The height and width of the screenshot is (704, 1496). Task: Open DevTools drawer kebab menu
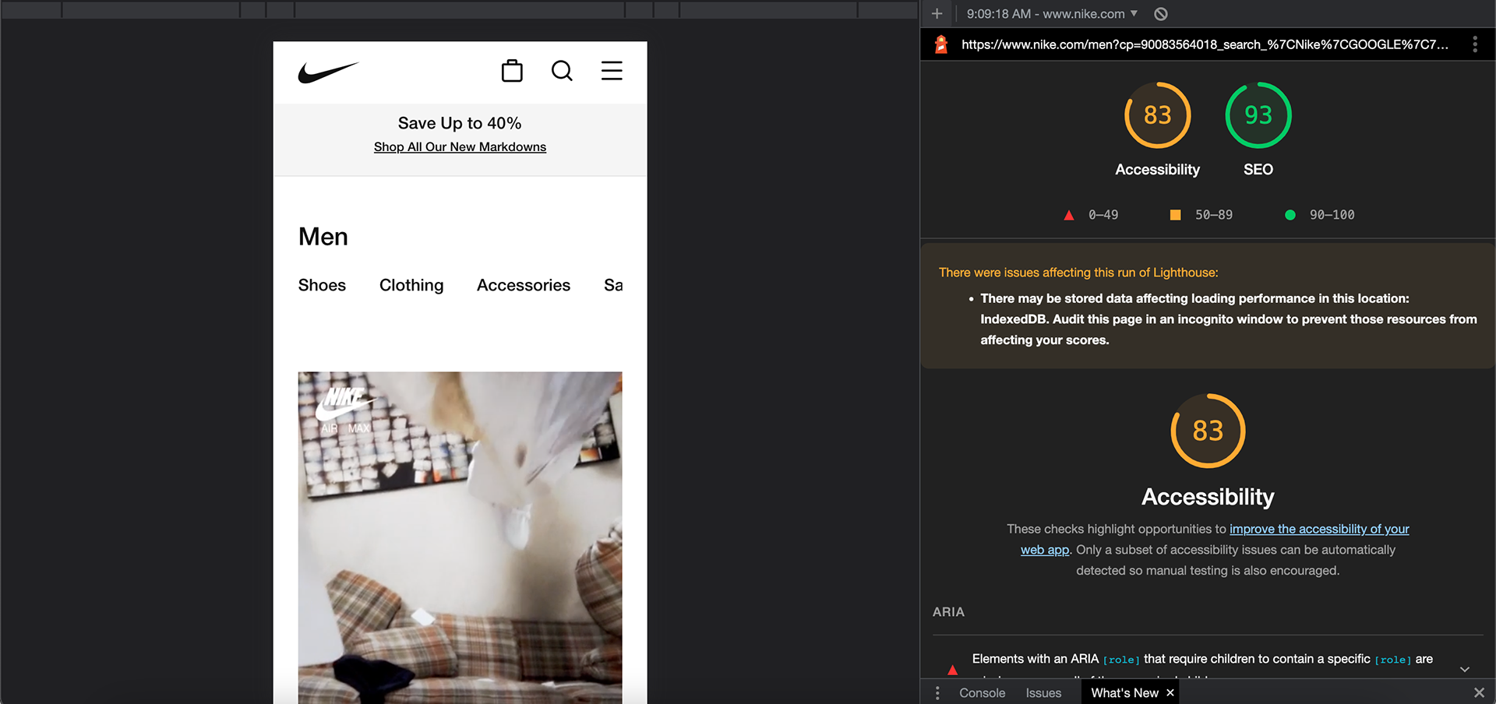click(x=937, y=692)
